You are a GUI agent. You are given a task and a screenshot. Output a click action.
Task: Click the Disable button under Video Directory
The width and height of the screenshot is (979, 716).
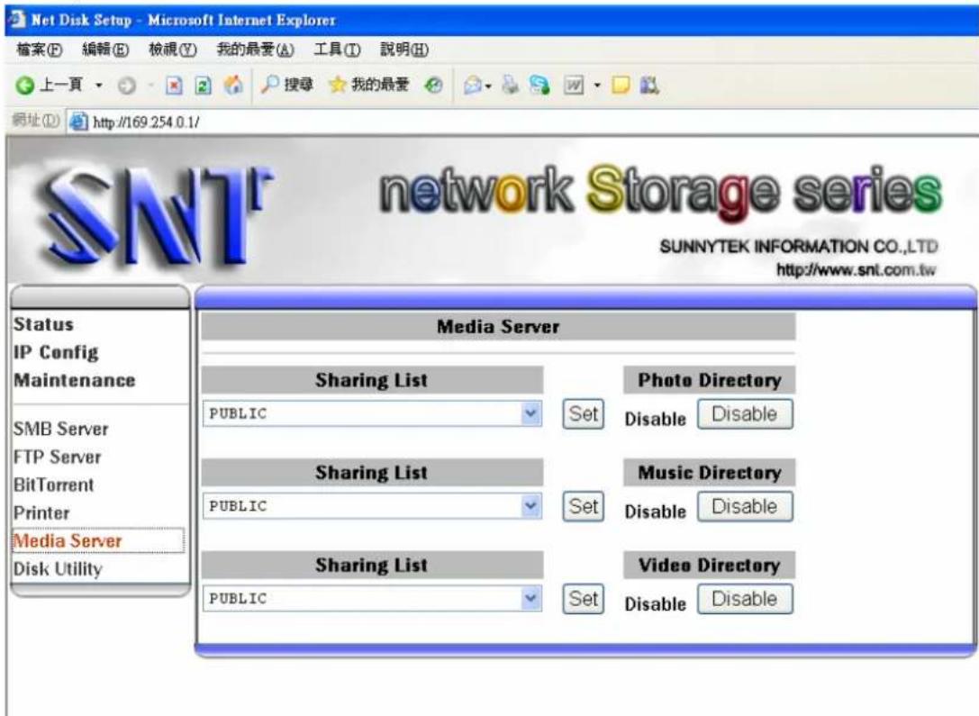coord(745,599)
